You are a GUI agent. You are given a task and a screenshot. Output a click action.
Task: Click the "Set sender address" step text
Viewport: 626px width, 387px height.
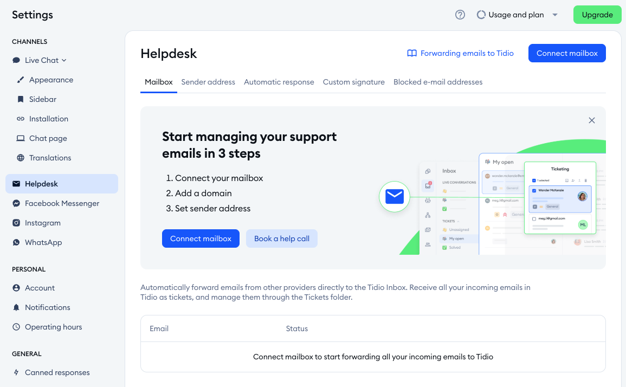(213, 209)
